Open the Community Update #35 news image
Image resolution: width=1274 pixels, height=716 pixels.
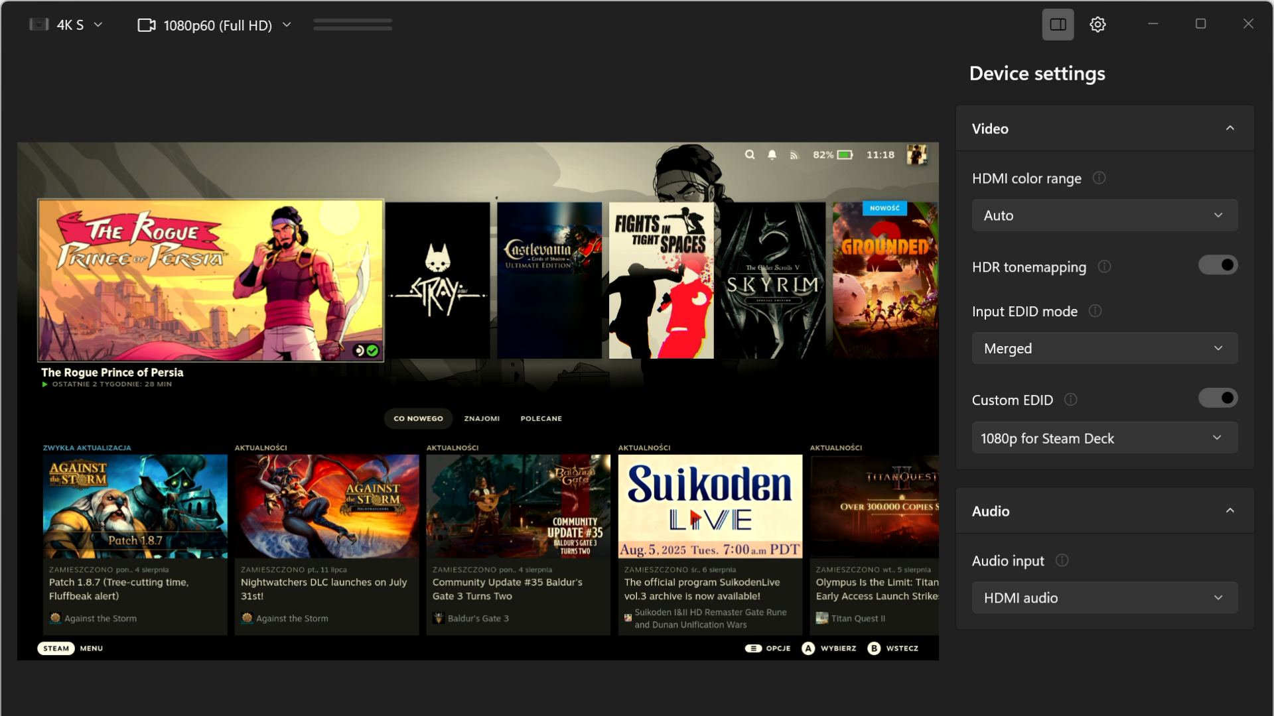pyautogui.click(x=518, y=506)
